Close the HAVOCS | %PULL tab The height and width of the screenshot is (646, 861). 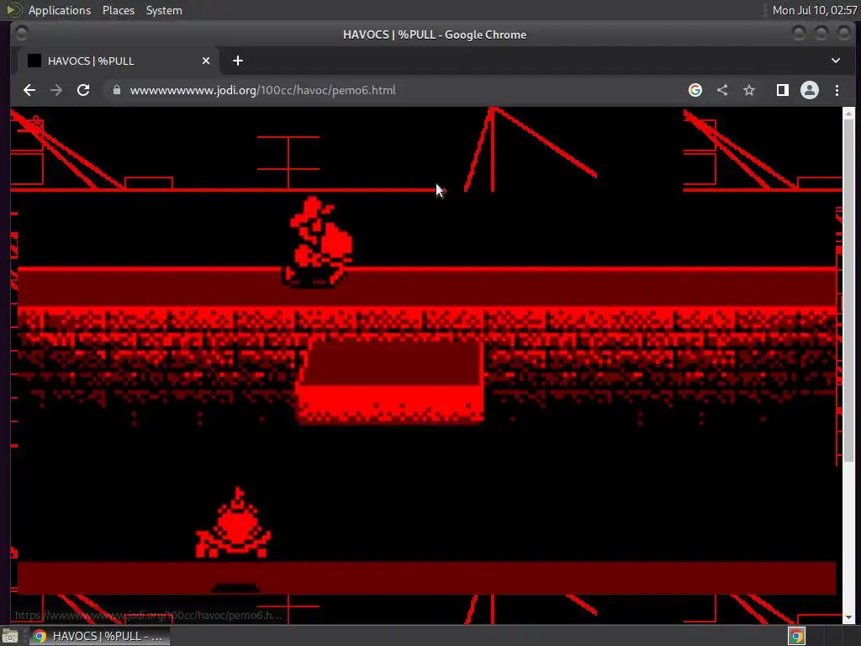point(206,61)
